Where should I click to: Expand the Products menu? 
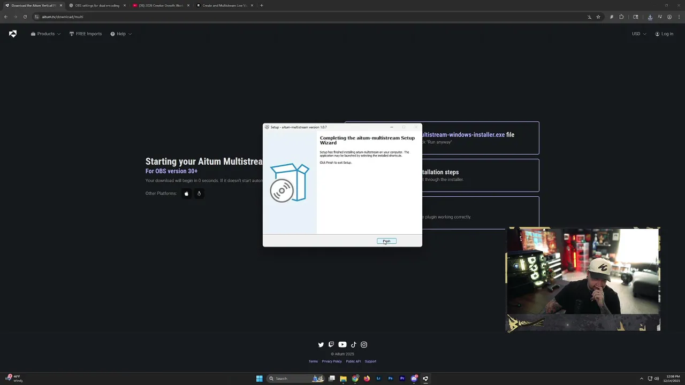(45, 34)
